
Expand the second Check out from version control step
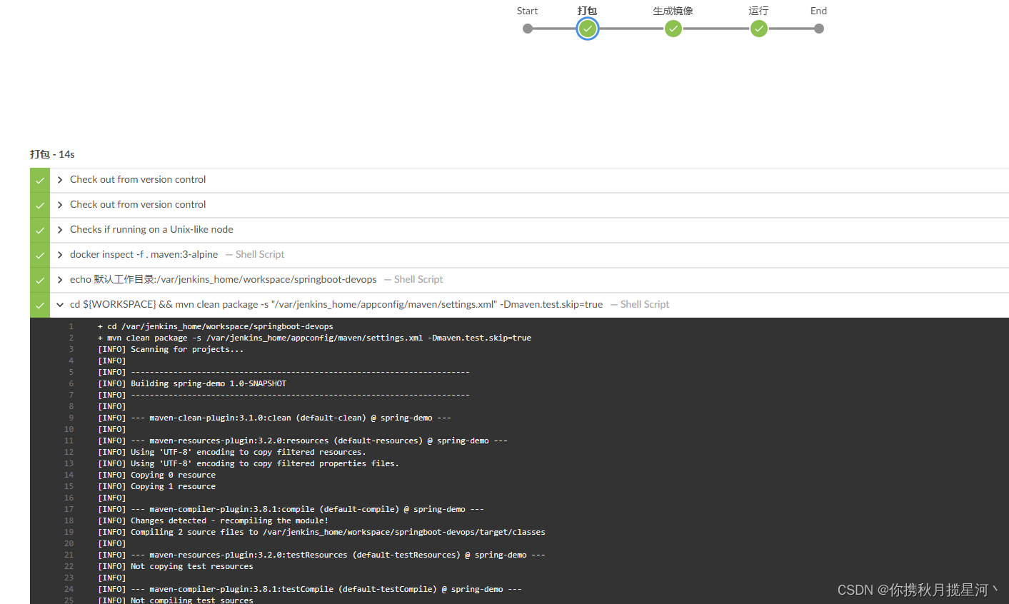click(x=60, y=205)
